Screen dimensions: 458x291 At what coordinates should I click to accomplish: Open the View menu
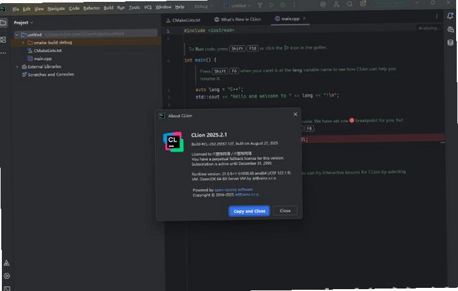coord(39,9)
